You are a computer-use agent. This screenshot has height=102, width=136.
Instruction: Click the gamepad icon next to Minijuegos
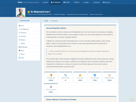tap(19, 47)
